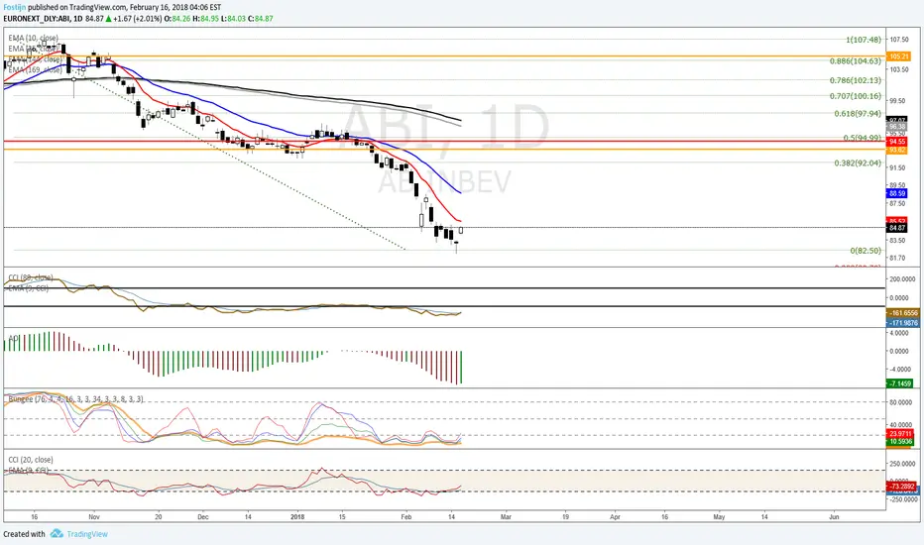Click the orange 93.82 price tag
Viewport: 924px width, 545px height.
[897, 151]
